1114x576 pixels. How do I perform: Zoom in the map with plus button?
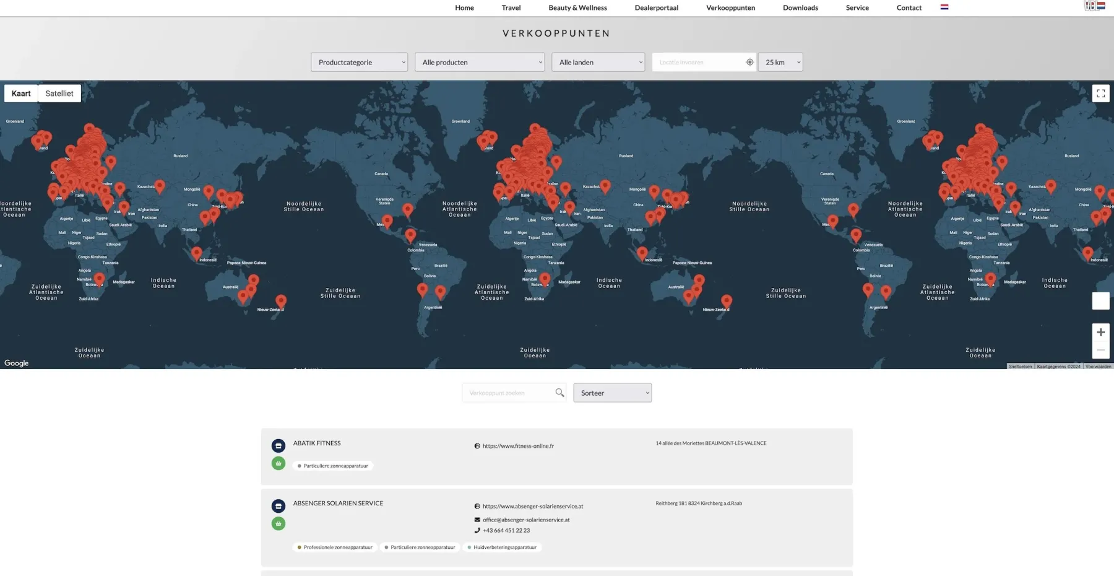(x=1100, y=332)
